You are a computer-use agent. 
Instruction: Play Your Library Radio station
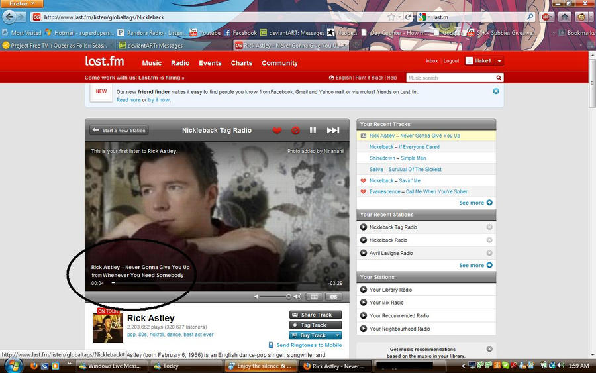point(364,290)
